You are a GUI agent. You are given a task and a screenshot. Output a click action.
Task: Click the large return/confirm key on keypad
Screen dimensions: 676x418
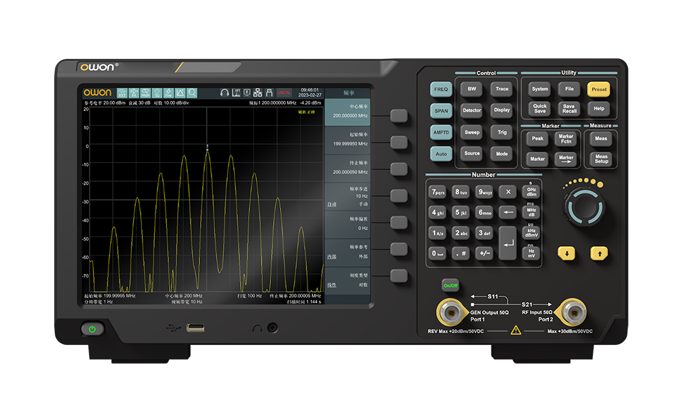point(508,243)
